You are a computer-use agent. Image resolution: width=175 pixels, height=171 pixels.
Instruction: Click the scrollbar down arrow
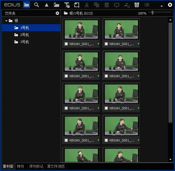170,160
